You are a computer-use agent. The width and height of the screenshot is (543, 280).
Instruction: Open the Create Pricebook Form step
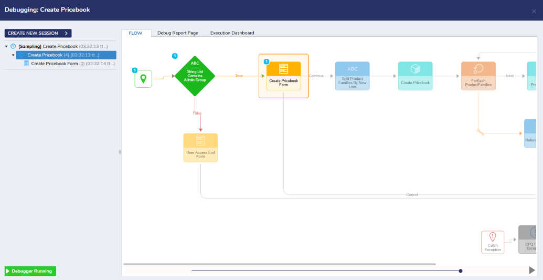click(x=284, y=76)
